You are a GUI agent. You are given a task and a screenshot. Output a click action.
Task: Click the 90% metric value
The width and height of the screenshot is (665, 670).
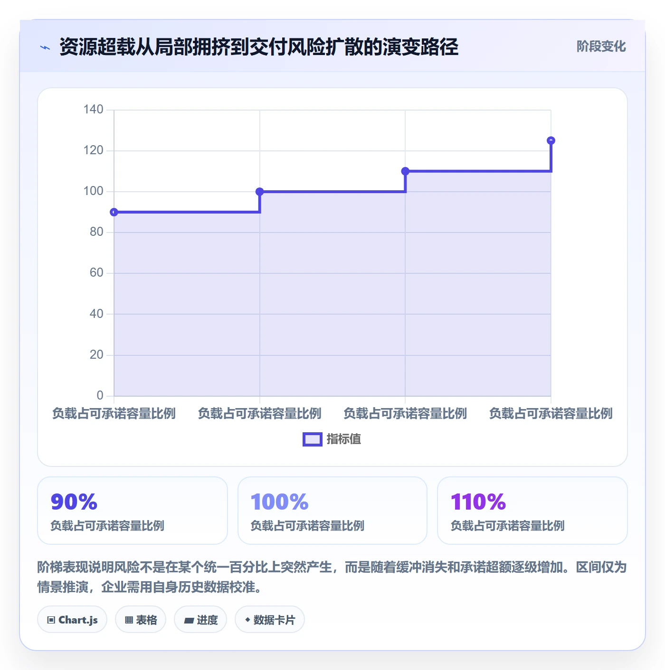click(74, 502)
